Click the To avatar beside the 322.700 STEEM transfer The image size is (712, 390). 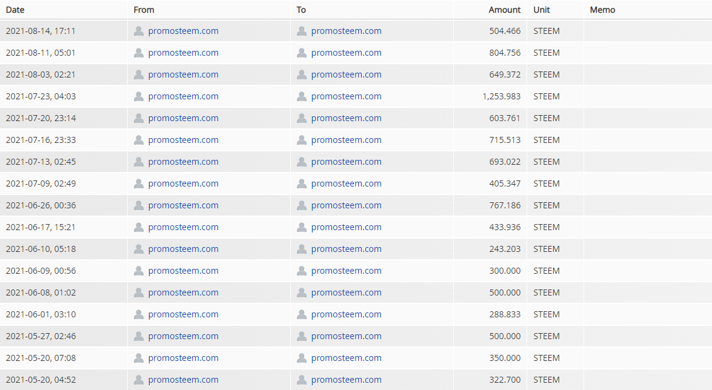tap(301, 380)
